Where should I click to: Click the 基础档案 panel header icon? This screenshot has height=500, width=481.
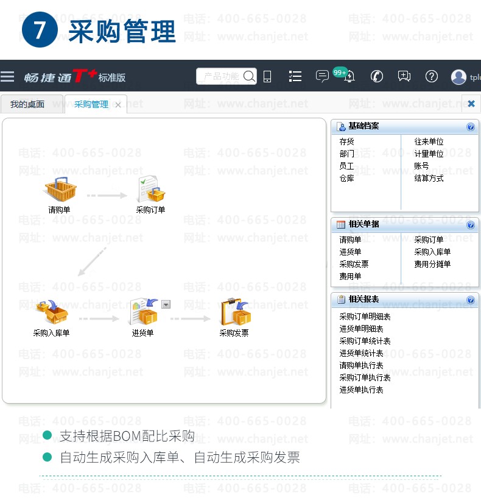point(341,127)
